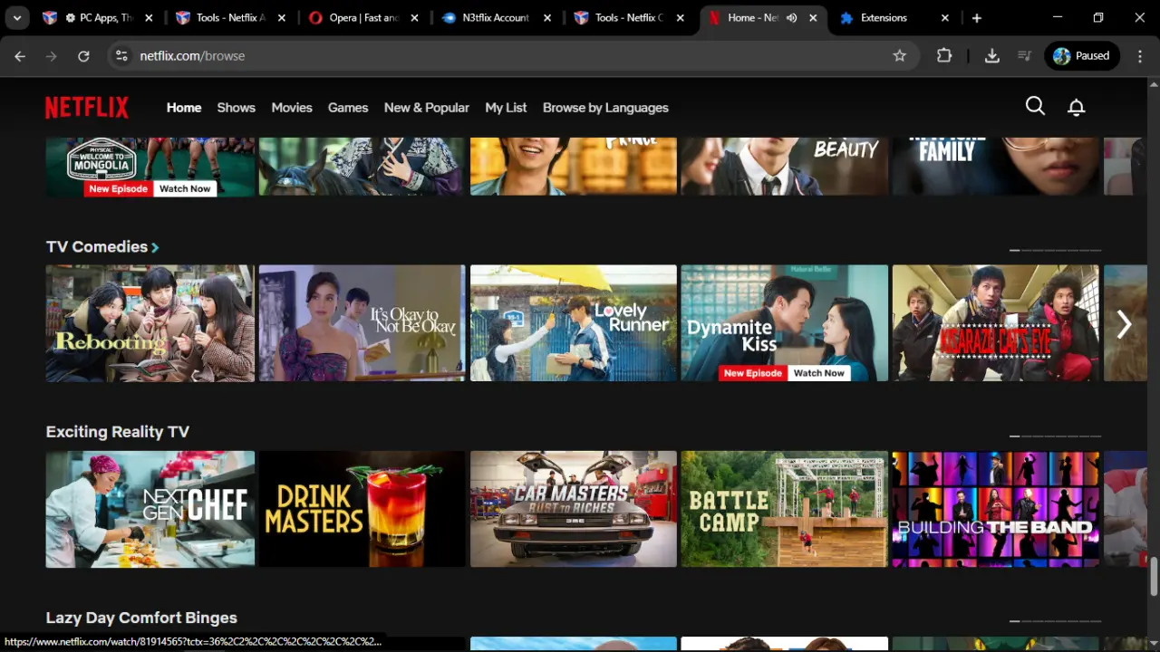1160x652 pixels.
Task: Slide TV Comedies row to next
Action: [x=1125, y=323]
